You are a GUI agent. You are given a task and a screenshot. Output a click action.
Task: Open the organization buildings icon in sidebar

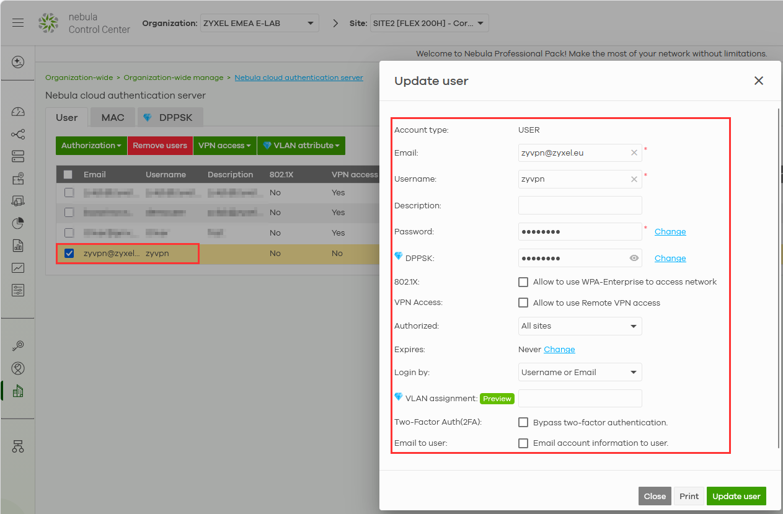pyautogui.click(x=18, y=391)
